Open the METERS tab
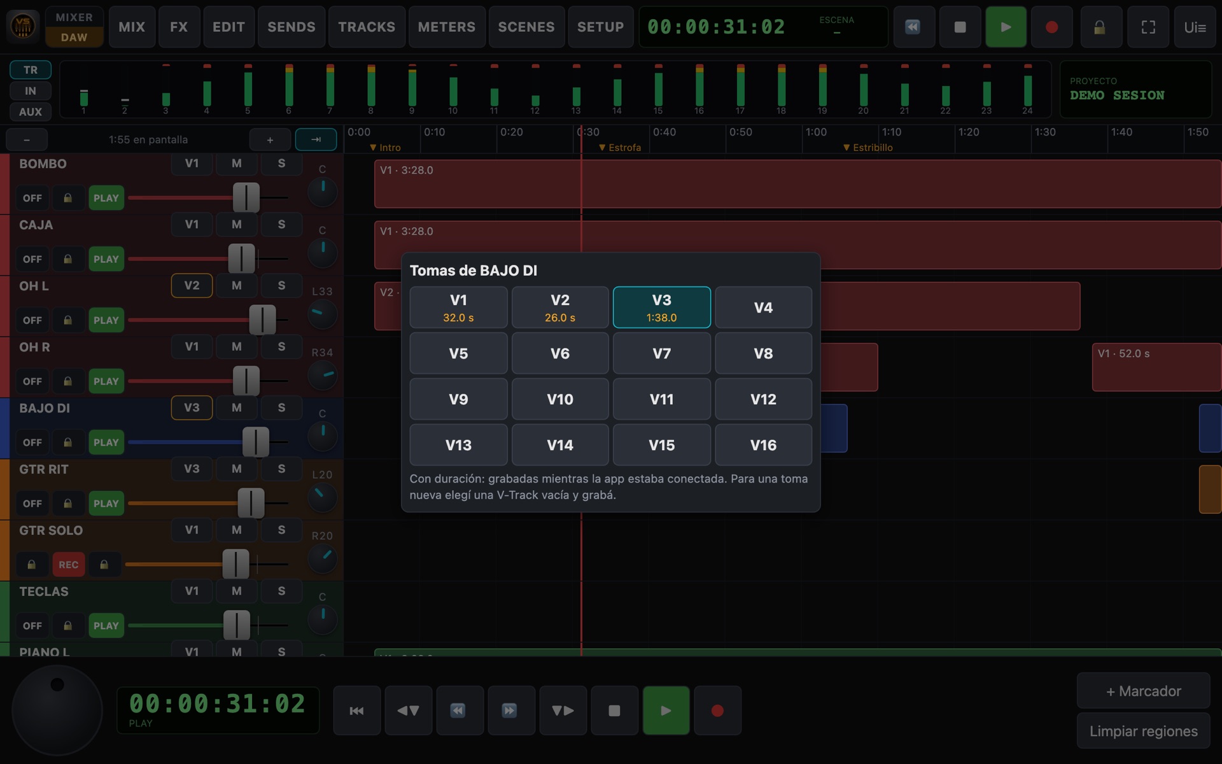 pos(447,27)
